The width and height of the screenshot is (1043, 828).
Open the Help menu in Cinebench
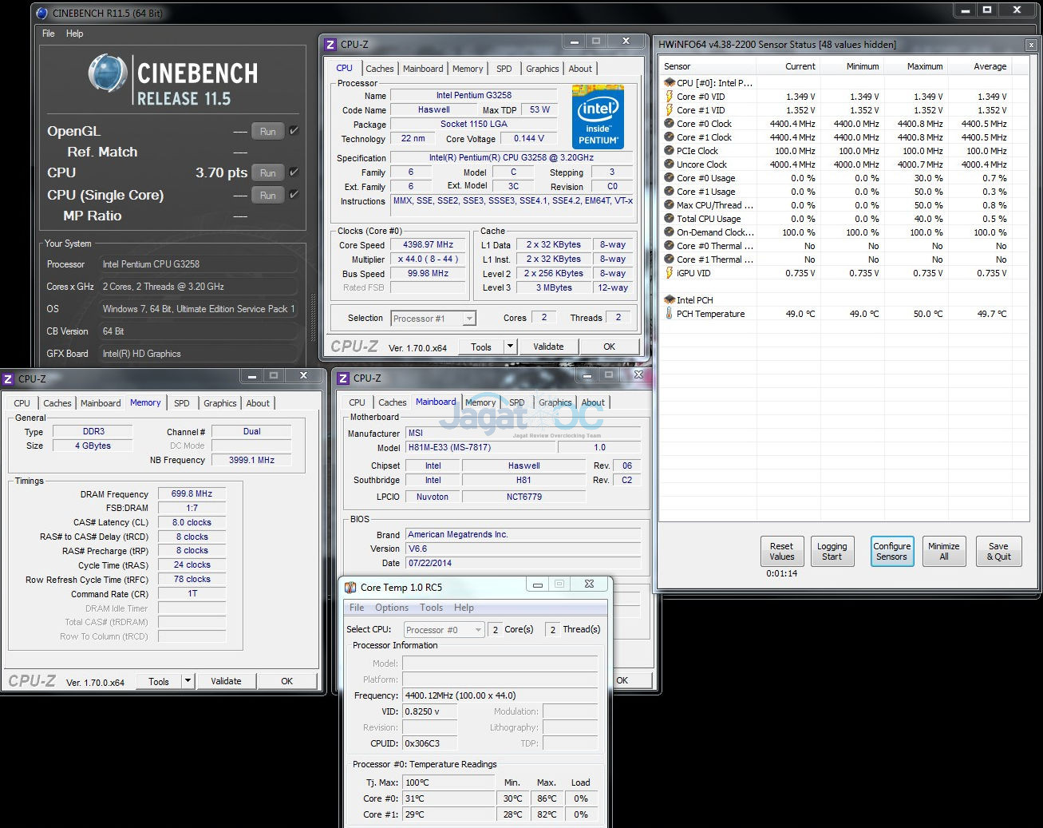click(74, 34)
